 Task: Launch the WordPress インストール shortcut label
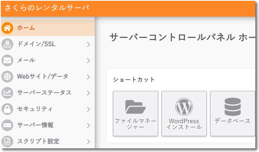tap(184, 124)
